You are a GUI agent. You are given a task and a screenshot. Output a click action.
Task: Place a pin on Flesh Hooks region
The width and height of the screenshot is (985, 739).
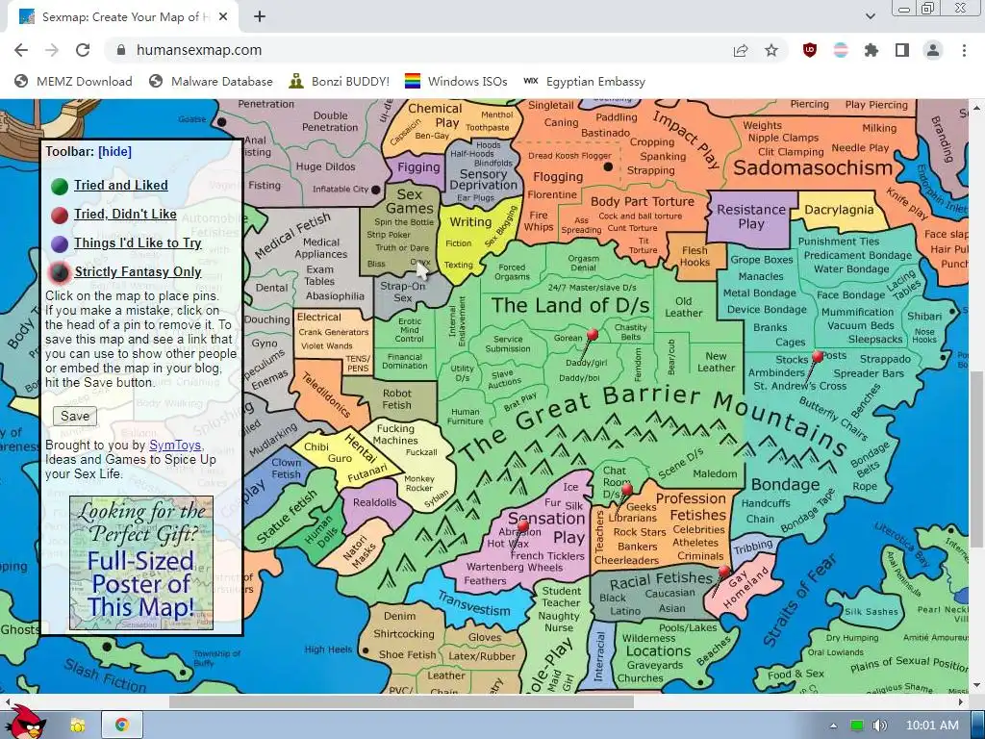[x=695, y=256]
